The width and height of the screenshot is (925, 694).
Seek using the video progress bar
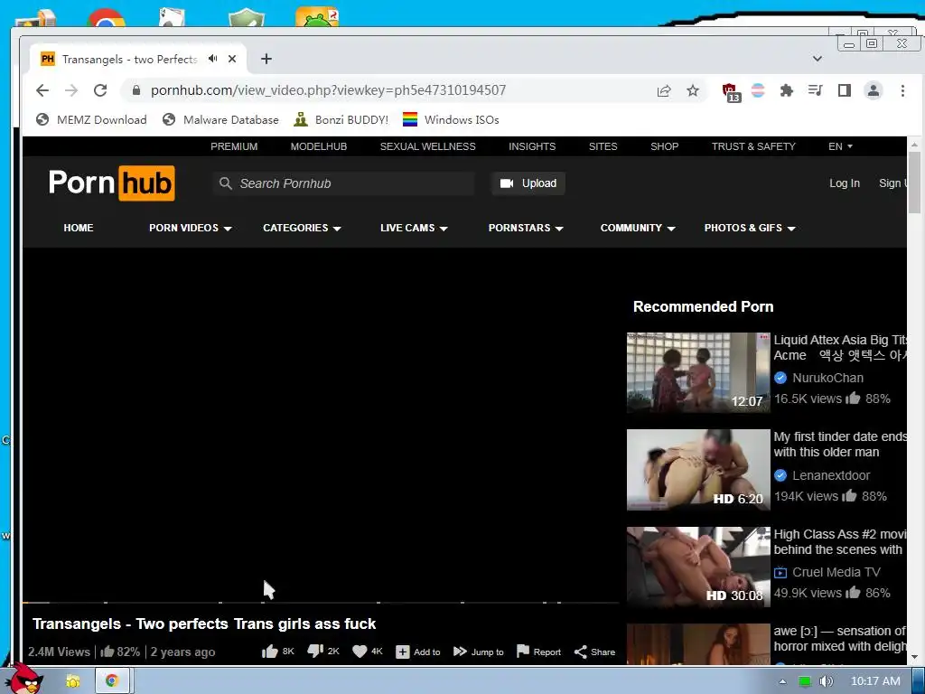tap(321, 603)
